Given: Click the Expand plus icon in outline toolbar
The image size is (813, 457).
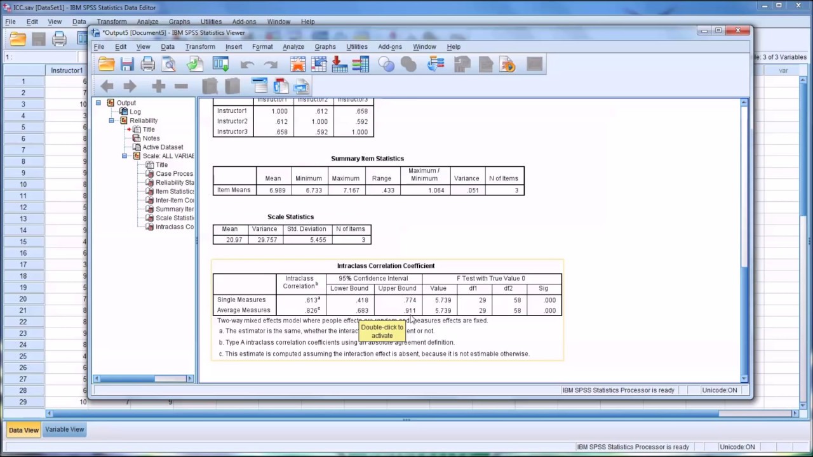Looking at the screenshot, I should click(158, 86).
